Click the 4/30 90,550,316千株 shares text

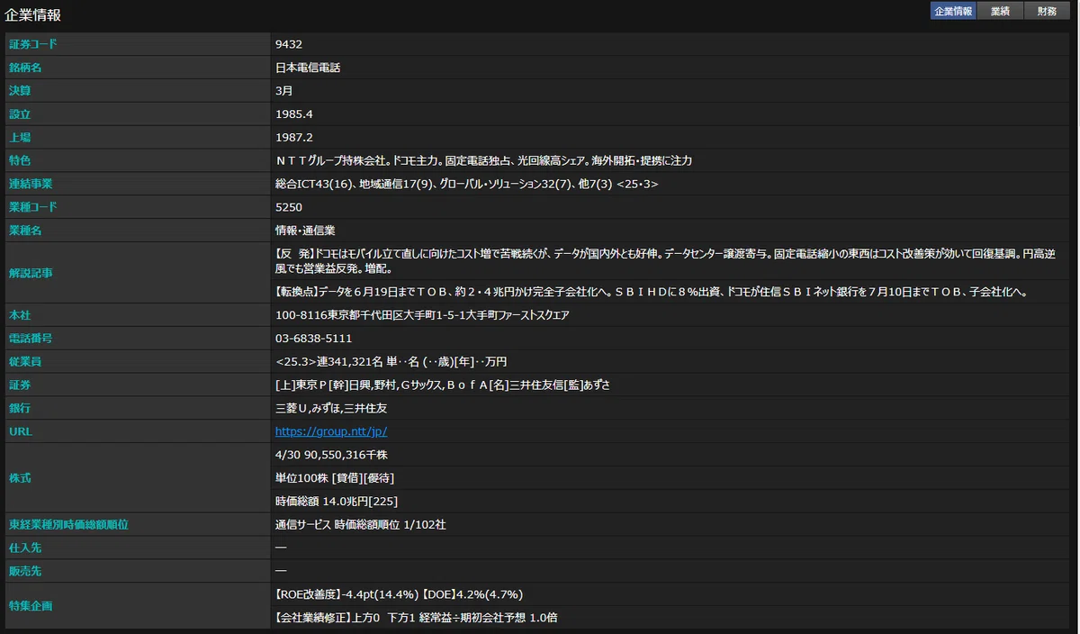pyautogui.click(x=332, y=455)
